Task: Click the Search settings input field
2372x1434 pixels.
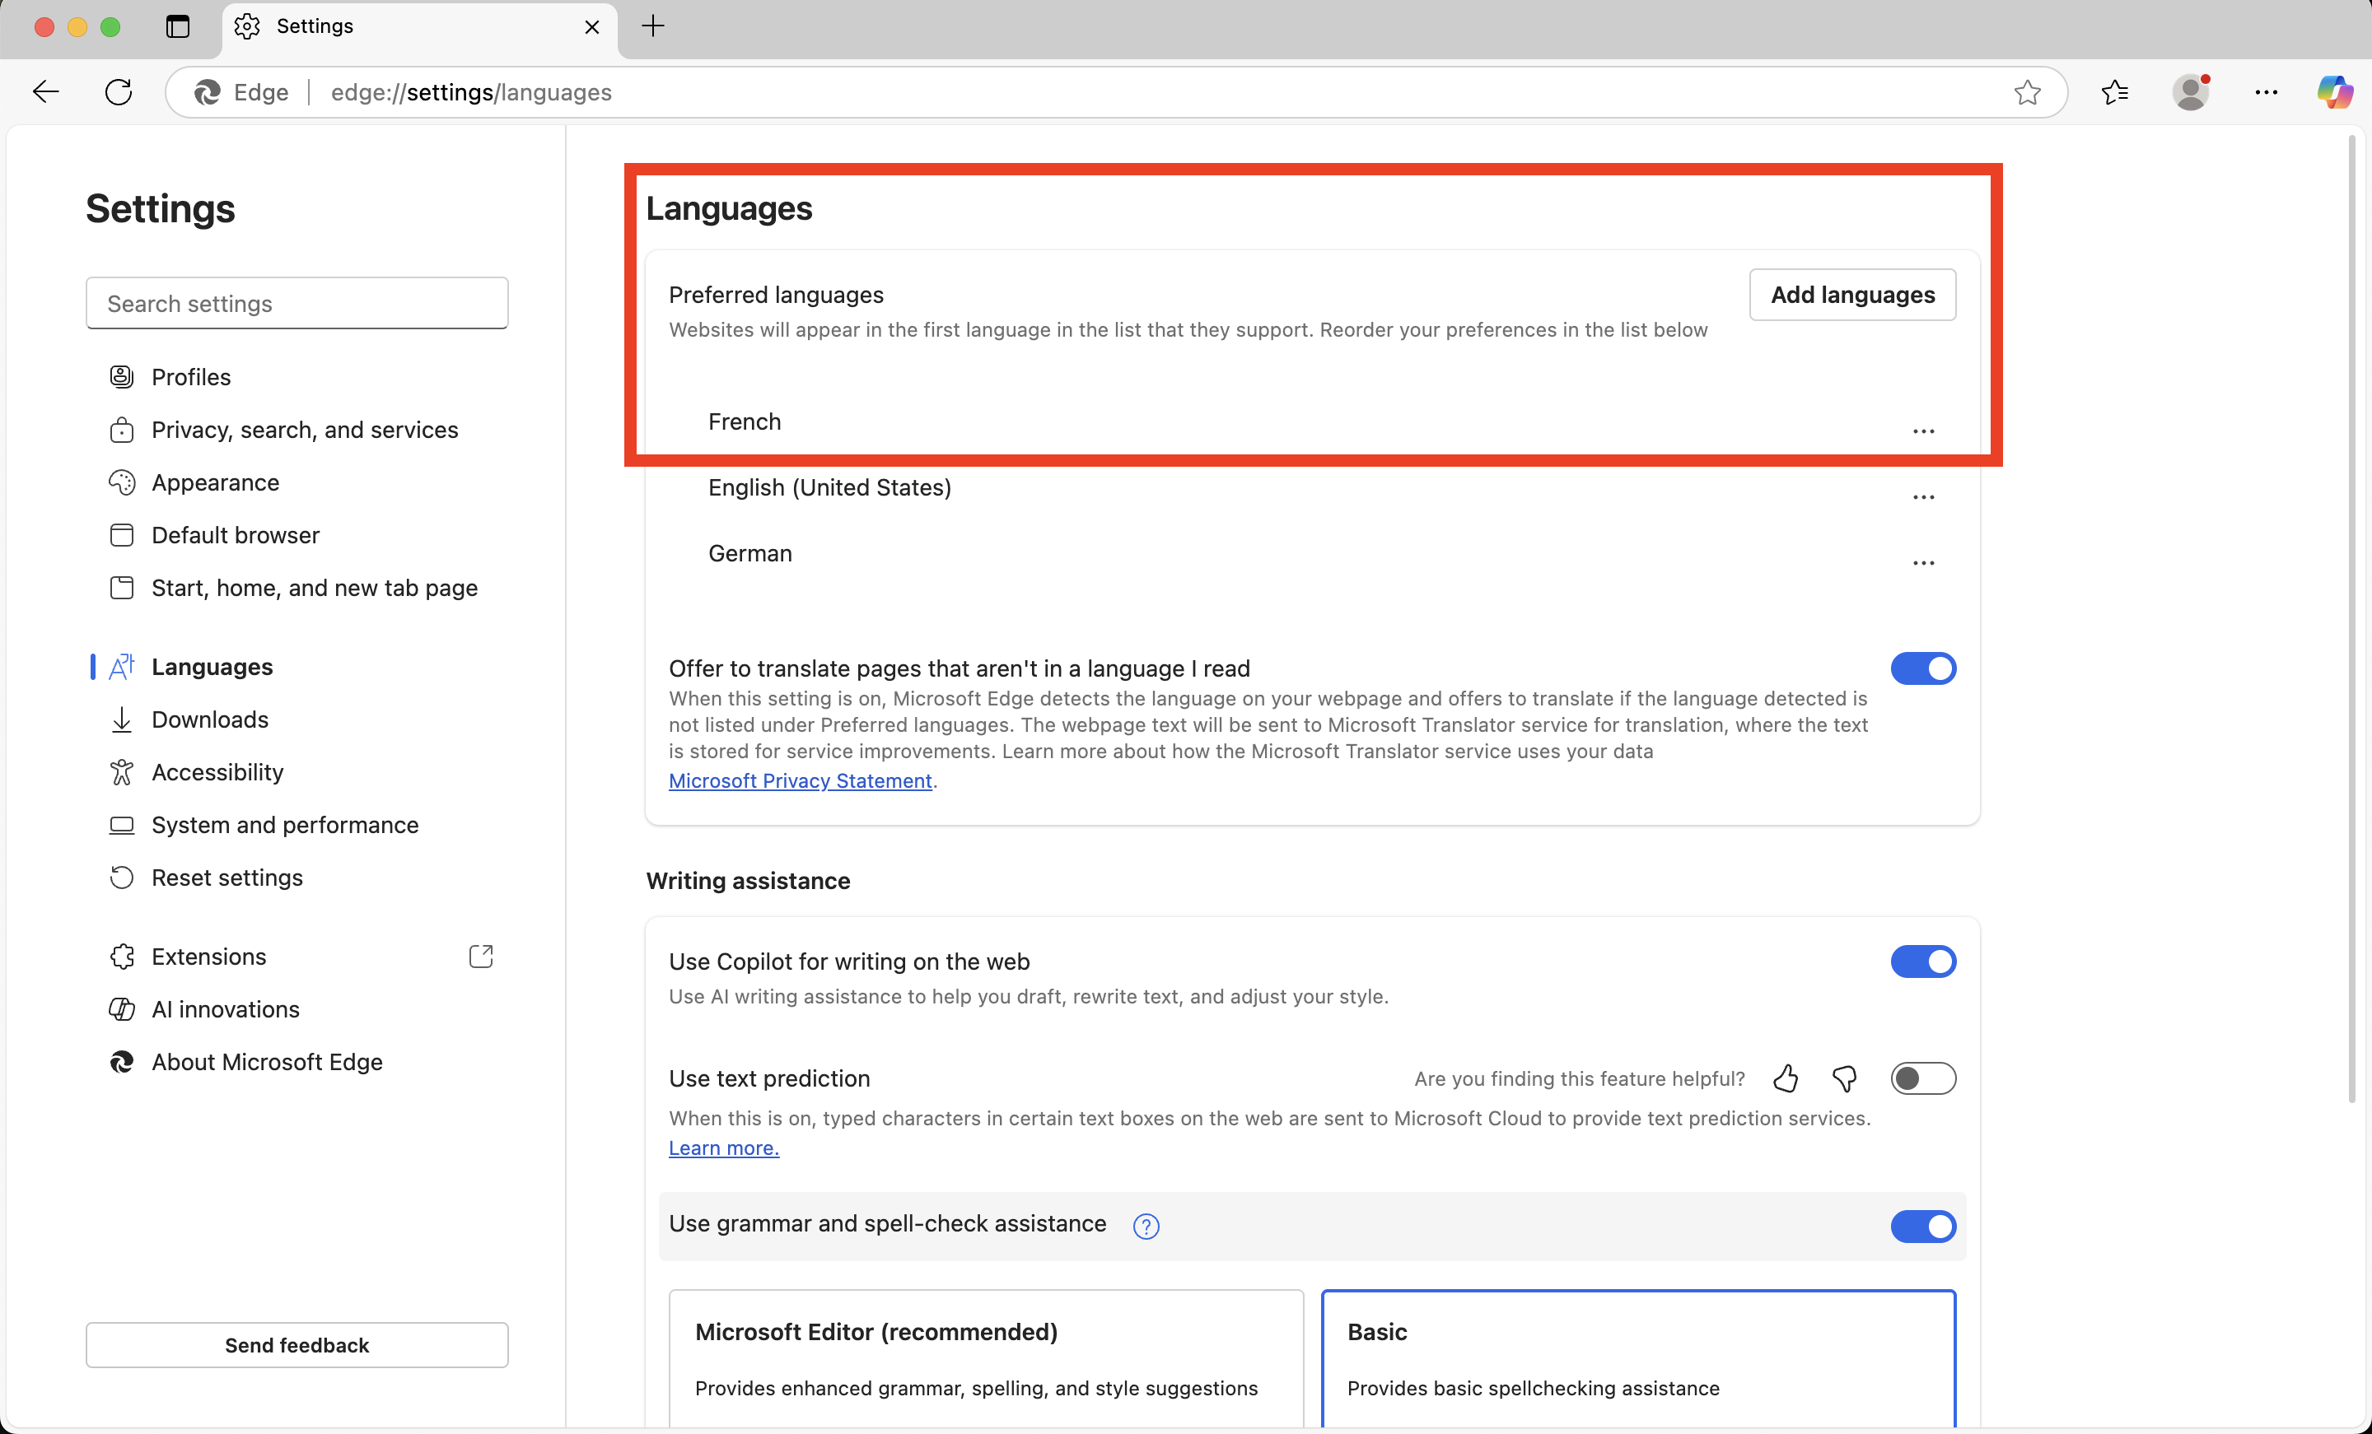Action: coord(296,303)
